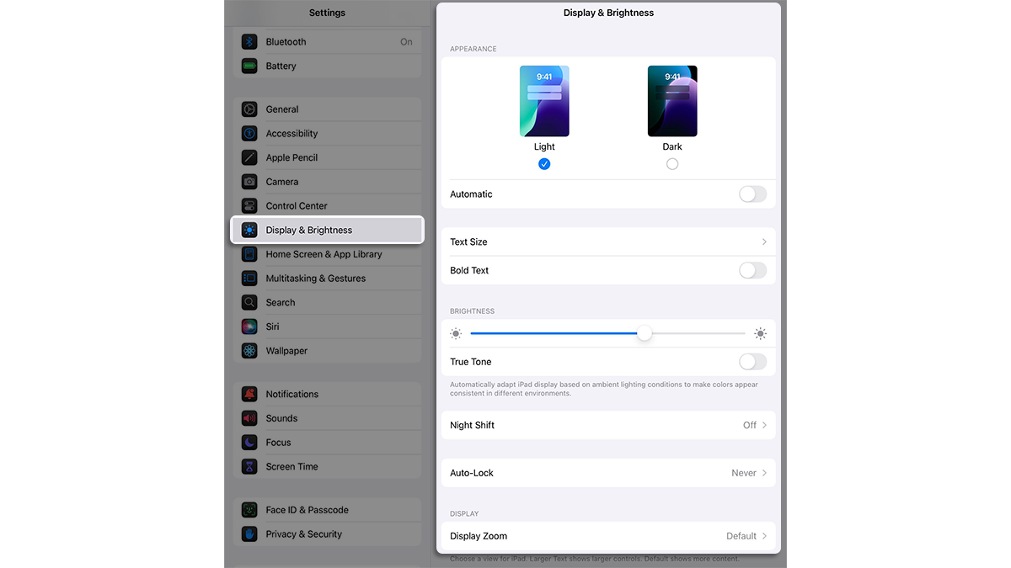The height and width of the screenshot is (568, 1011).
Task: Open Apple Pencil settings
Action: [327, 157]
